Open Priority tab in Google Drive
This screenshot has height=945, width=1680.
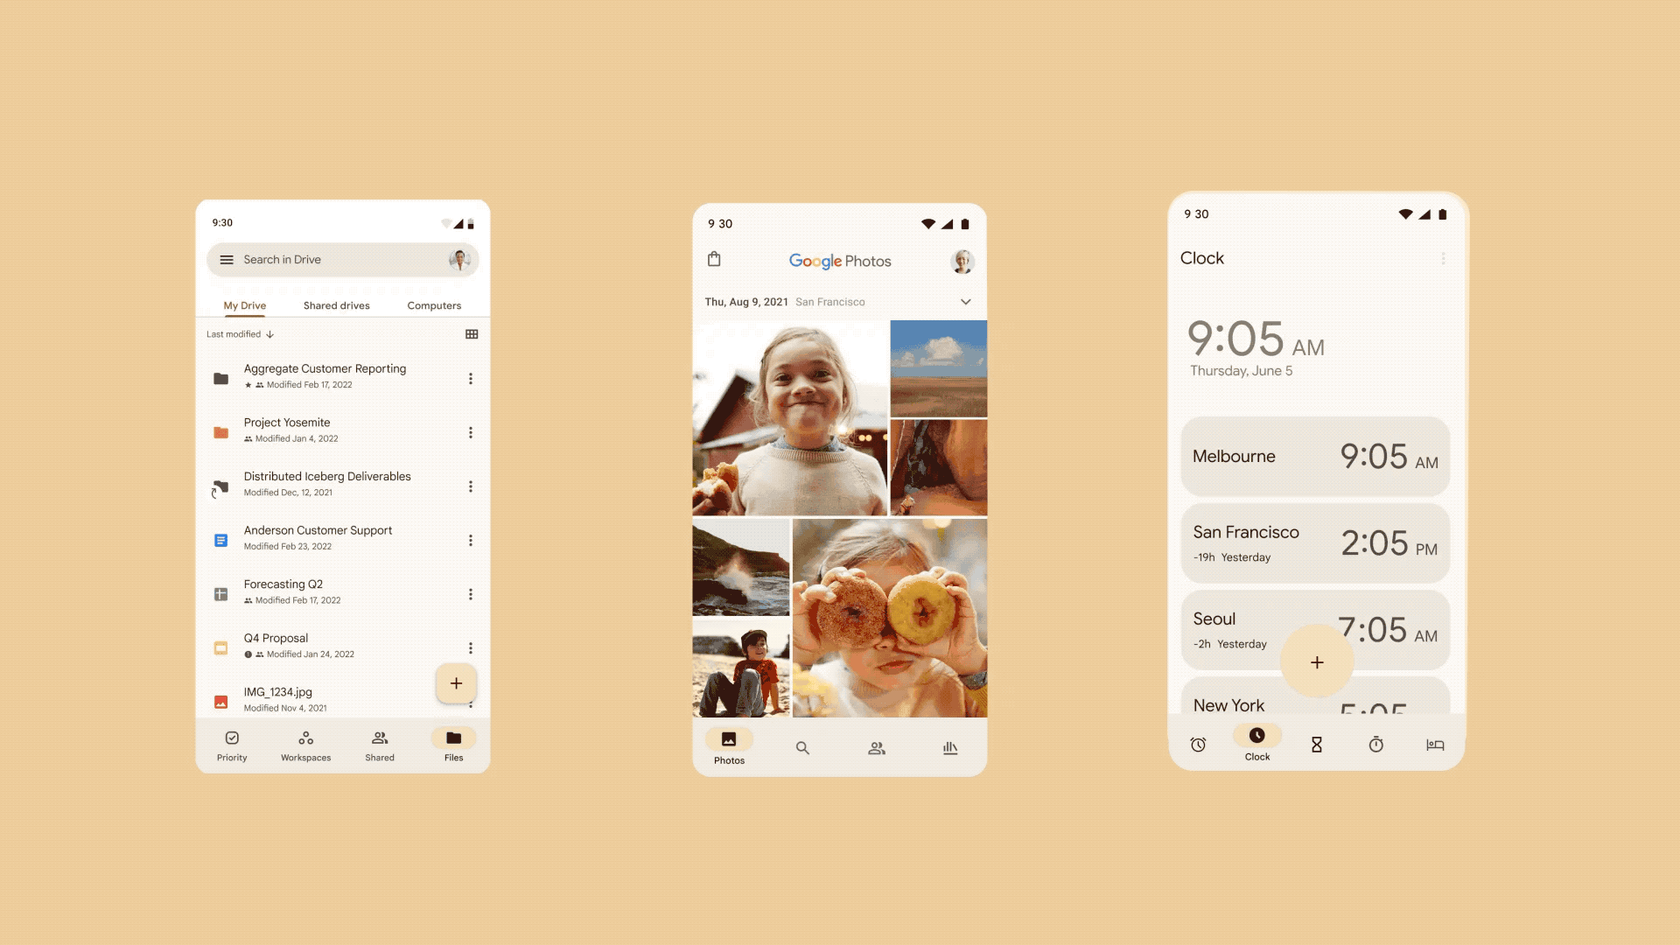231,745
